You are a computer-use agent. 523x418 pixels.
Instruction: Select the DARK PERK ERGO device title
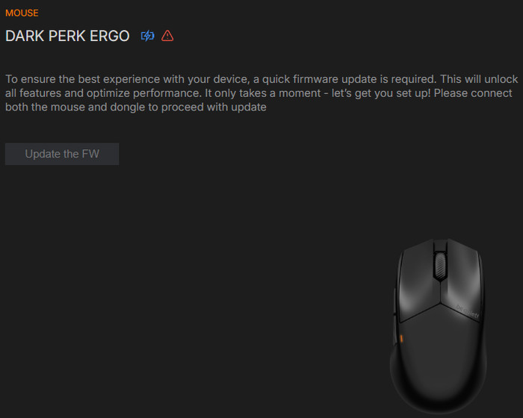67,36
